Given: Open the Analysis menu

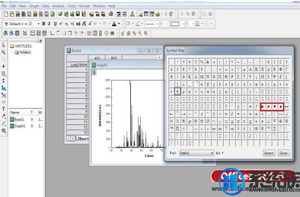Looking at the screenshot, I should pyautogui.click(x=58, y=6).
